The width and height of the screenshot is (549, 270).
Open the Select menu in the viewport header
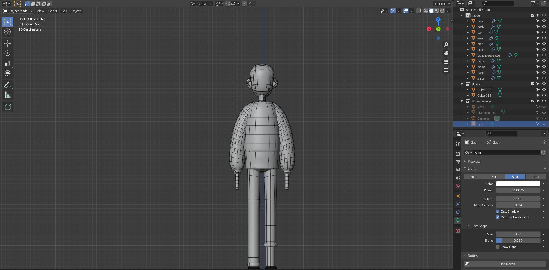click(53, 11)
